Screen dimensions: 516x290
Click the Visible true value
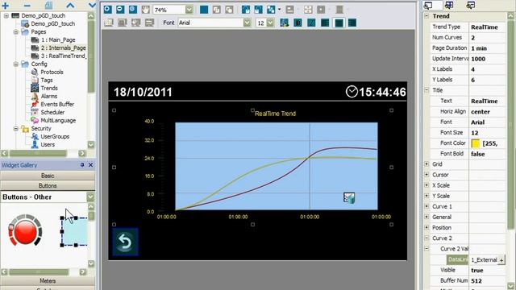click(487, 271)
